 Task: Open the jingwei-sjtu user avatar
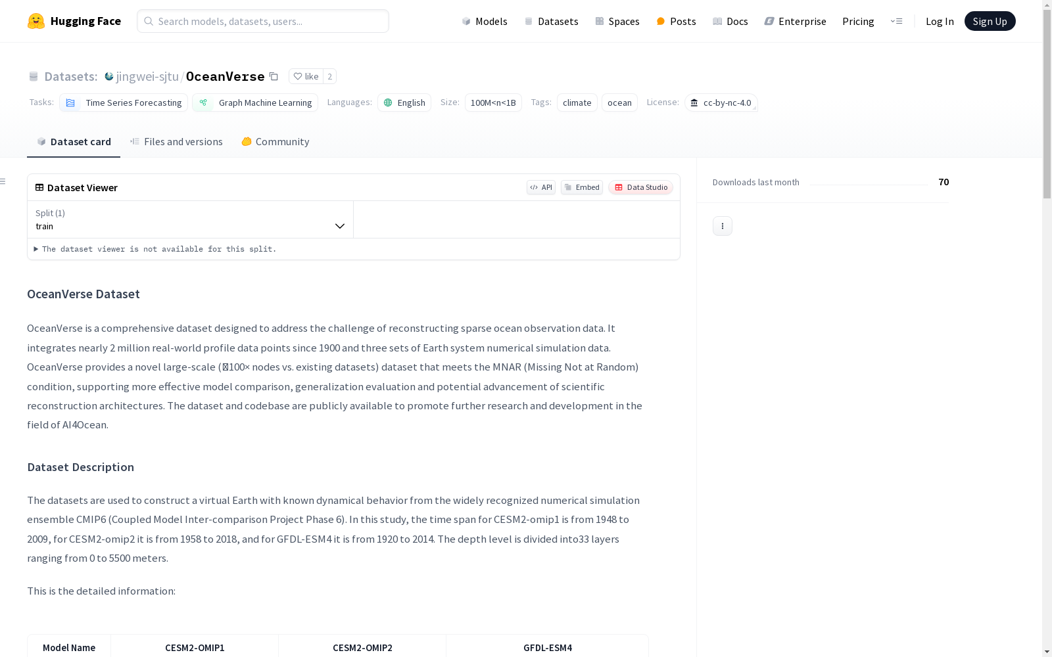pos(109,76)
